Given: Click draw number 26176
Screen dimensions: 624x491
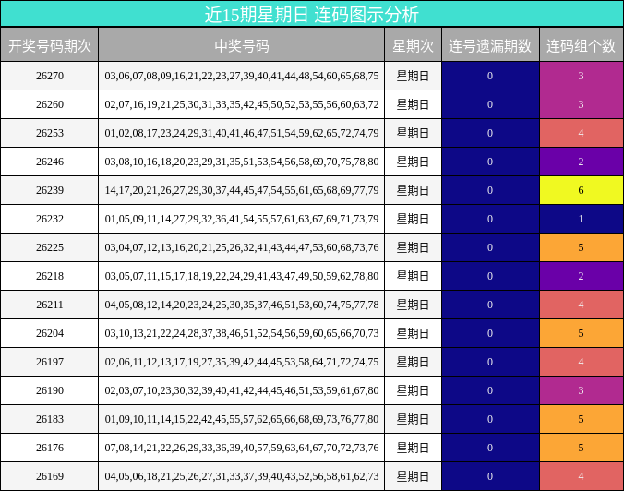Looking at the screenshot, I should (50, 448).
